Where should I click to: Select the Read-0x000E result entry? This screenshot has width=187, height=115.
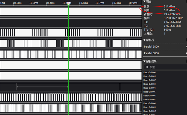coord(150,80)
